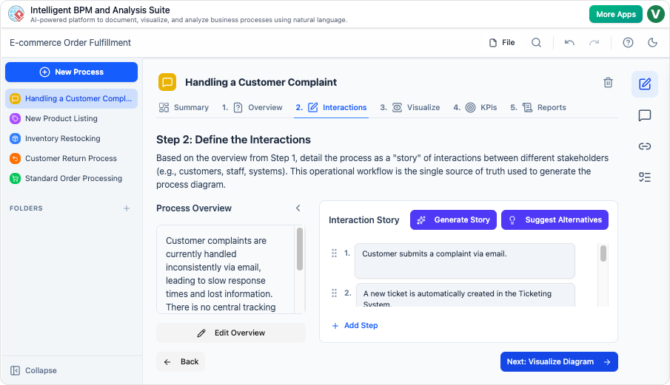Open Standard Order Processing item
The image size is (670, 385).
(71, 179)
